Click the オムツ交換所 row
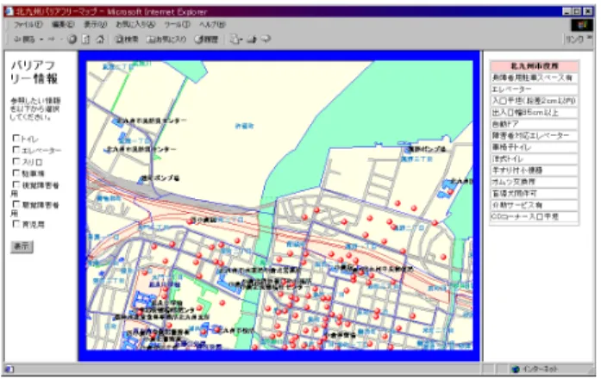The height and width of the screenshot is (379, 601). pyautogui.click(x=535, y=182)
